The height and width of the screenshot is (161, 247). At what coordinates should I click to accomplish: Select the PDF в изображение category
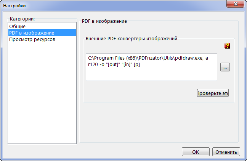click(x=31, y=33)
